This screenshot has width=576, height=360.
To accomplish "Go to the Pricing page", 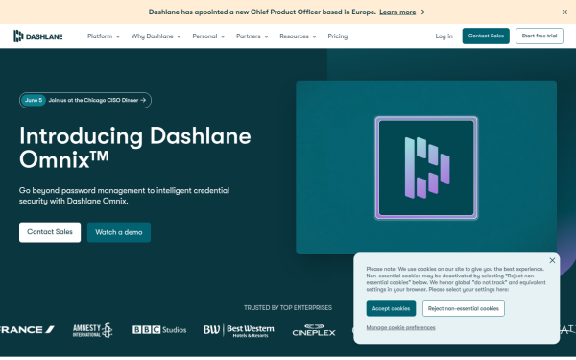I will tap(338, 36).
